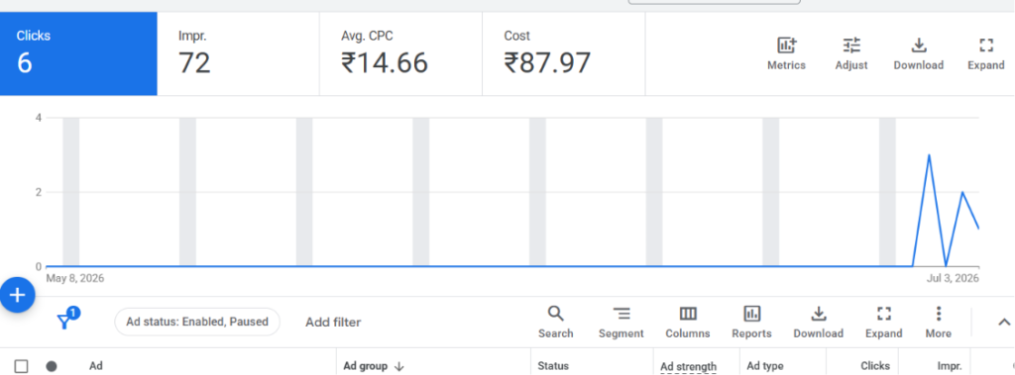Open the Segment menu icon
Image resolution: width=1015 pixels, height=375 pixels.
(621, 315)
